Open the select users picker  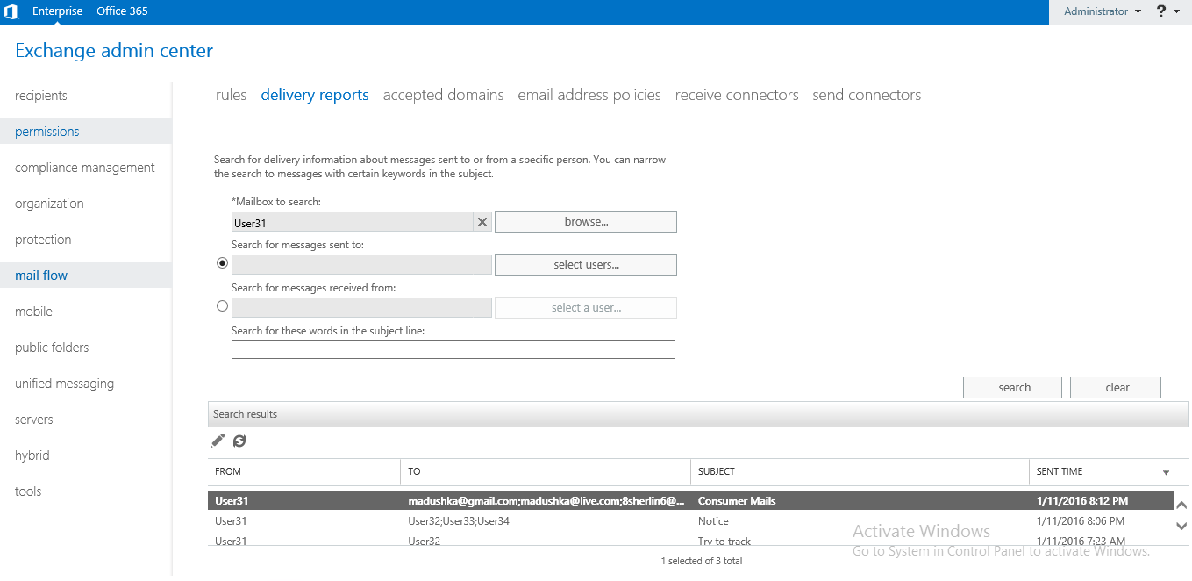click(x=585, y=264)
